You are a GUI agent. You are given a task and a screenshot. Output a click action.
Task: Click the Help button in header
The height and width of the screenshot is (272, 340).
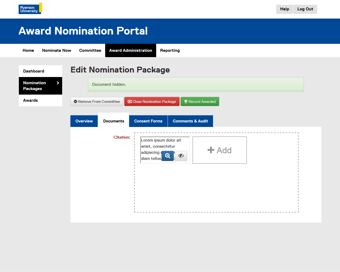click(x=284, y=9)
